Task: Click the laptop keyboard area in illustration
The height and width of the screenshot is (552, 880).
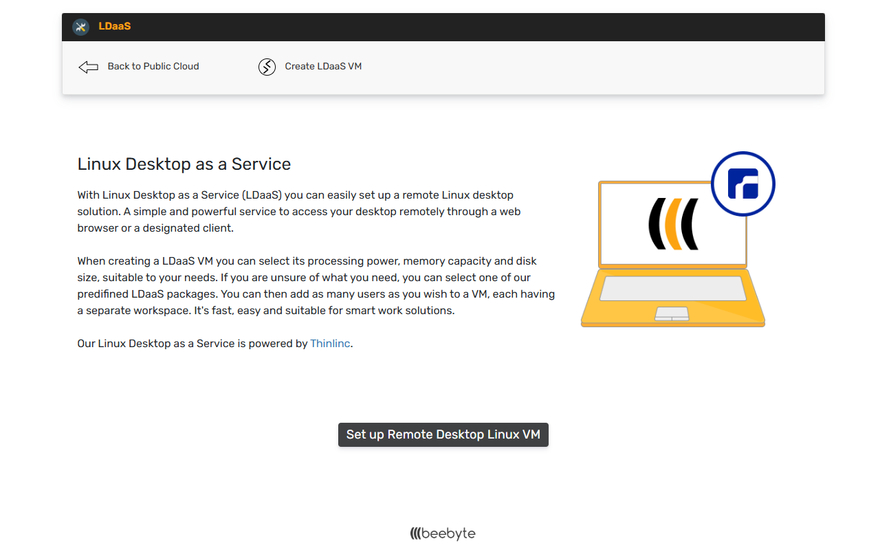Action: click(672, 288)
